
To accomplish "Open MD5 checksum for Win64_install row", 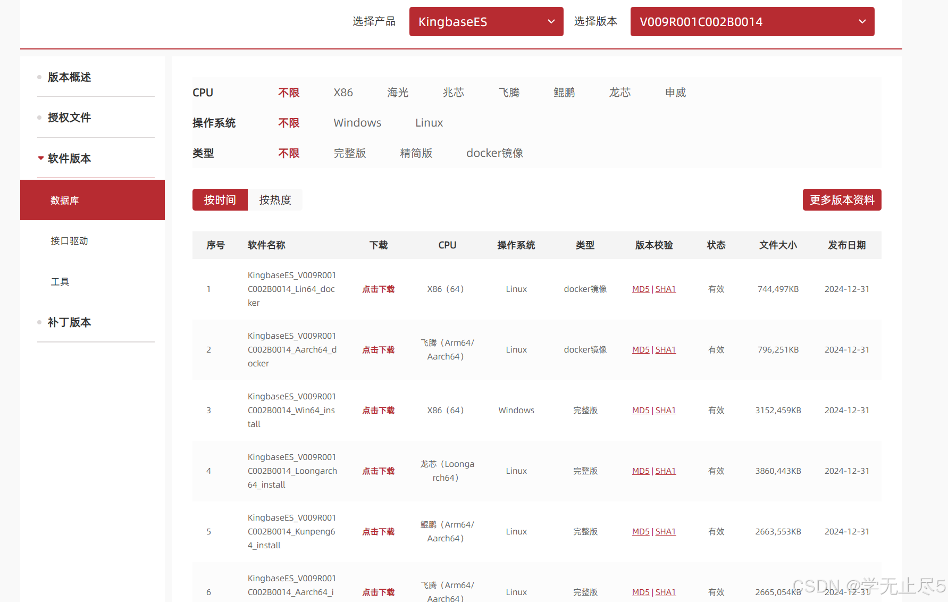I will (641, 411).
